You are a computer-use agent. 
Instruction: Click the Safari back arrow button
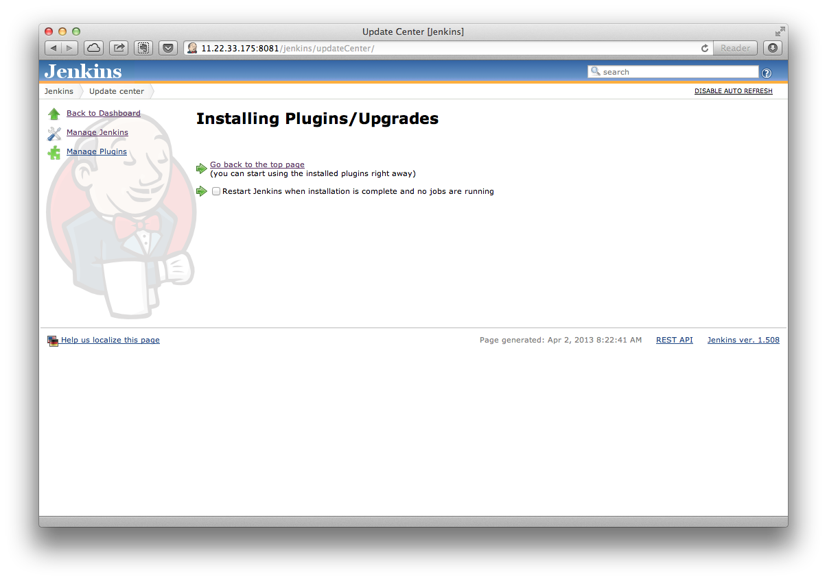[54, 48]
